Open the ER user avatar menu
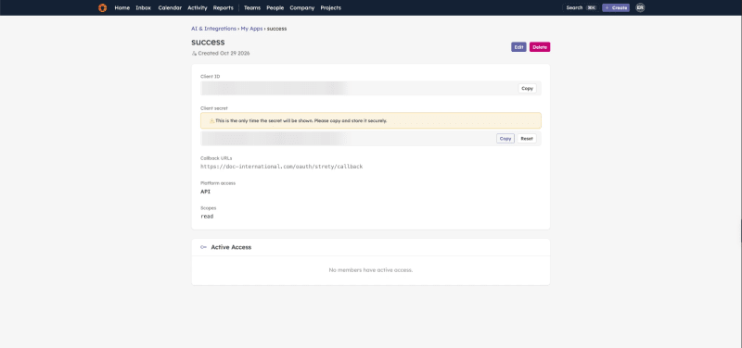742x348 pixels. pyautogui.click(x=640, y=7)
